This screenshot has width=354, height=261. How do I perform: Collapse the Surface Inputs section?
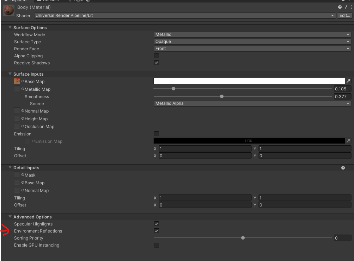point(10,74)
